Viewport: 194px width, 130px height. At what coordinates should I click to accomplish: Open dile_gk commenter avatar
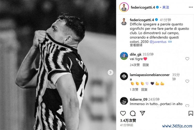click(x=124, y=56)
